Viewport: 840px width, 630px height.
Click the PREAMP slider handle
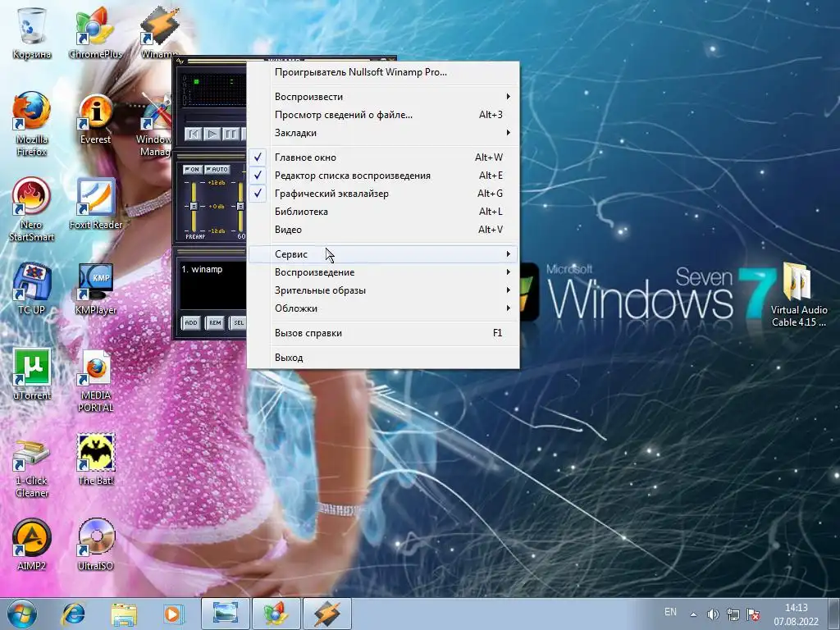coord(194,206)
